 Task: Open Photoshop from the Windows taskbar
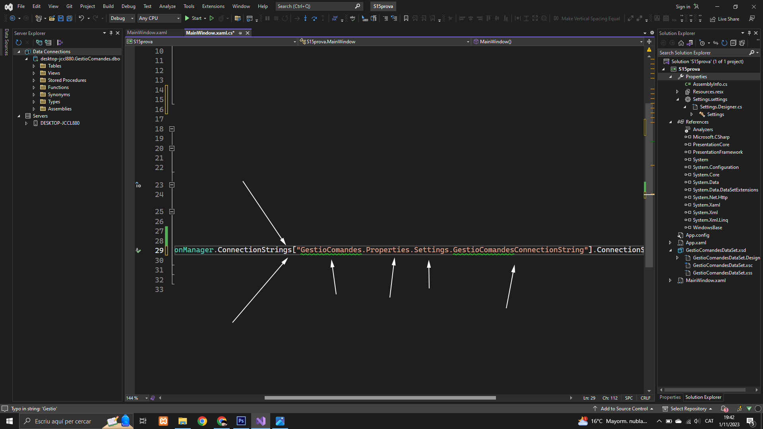pyautogui.click(x=241, y=421)
